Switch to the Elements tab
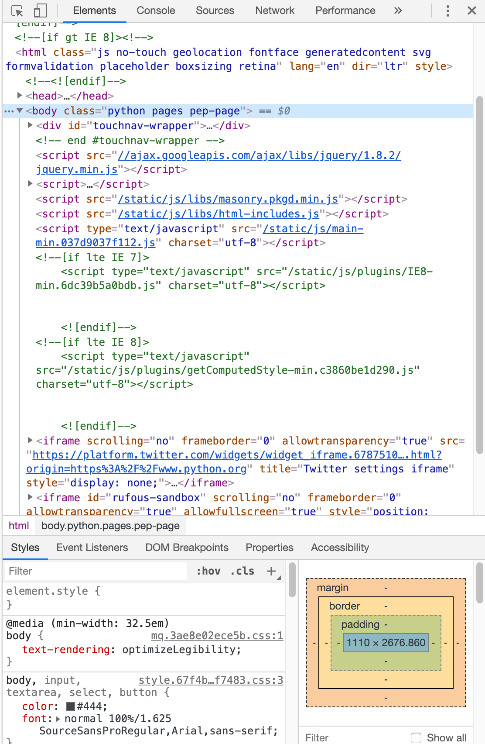This screenshot has height=744, width=485. point(94,11)
